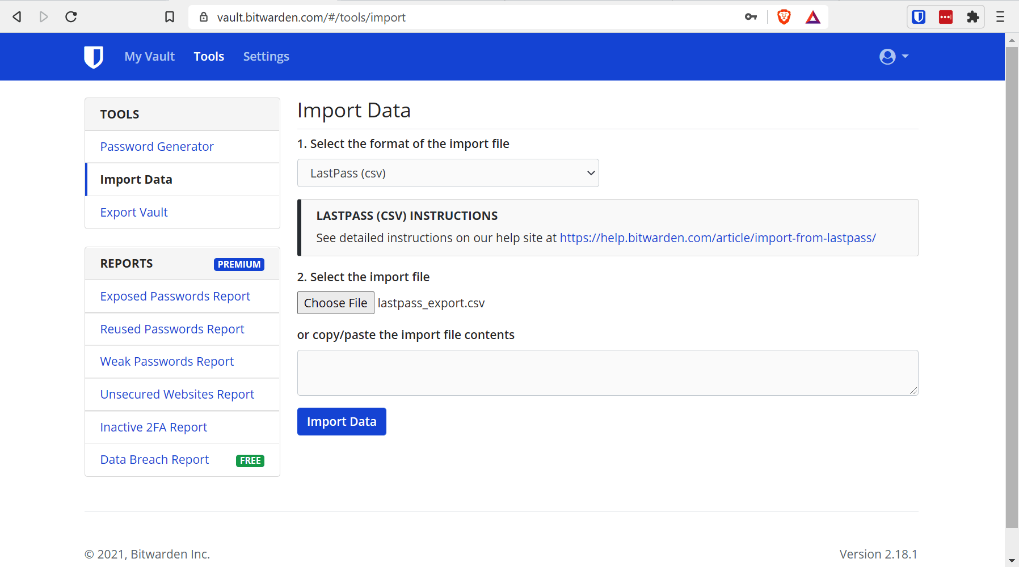Switch to My Vault
Image resolution: width=1019 pixels, height=567 pixels.
click(149, 57)
